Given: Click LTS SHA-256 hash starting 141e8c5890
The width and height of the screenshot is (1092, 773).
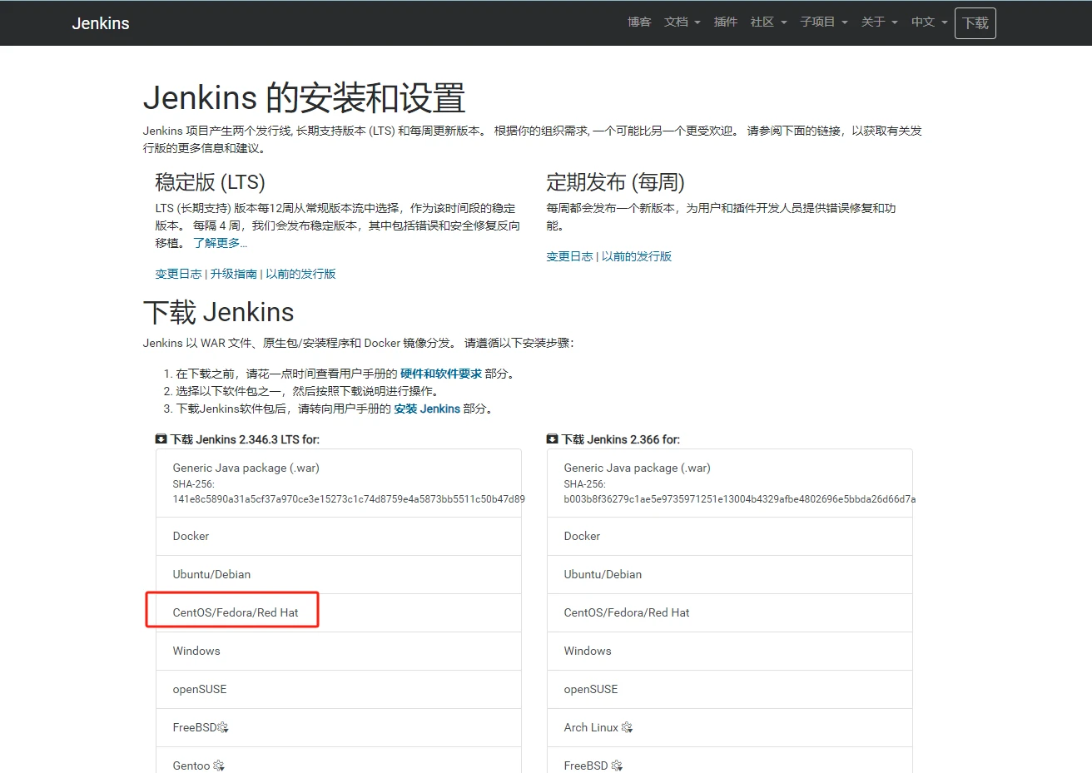Looking at the screenshot, I should (349, 499).
